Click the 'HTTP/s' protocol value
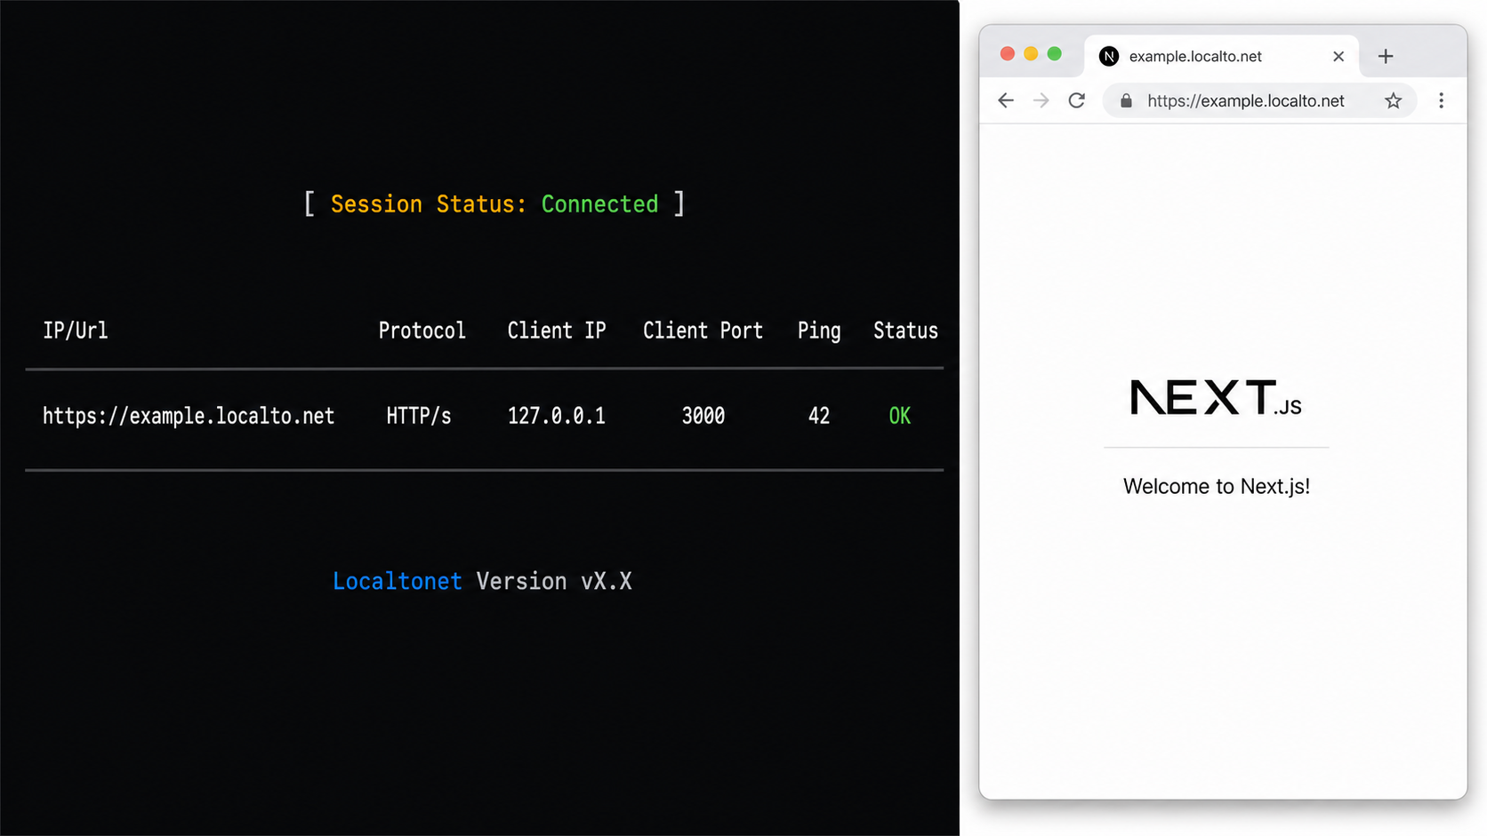This screenshot has height=836, width=1487. click(x=419, y=416)
